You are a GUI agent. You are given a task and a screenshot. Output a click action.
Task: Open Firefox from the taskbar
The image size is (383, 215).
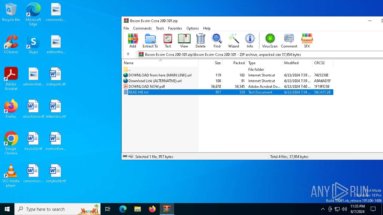(152, 209)
